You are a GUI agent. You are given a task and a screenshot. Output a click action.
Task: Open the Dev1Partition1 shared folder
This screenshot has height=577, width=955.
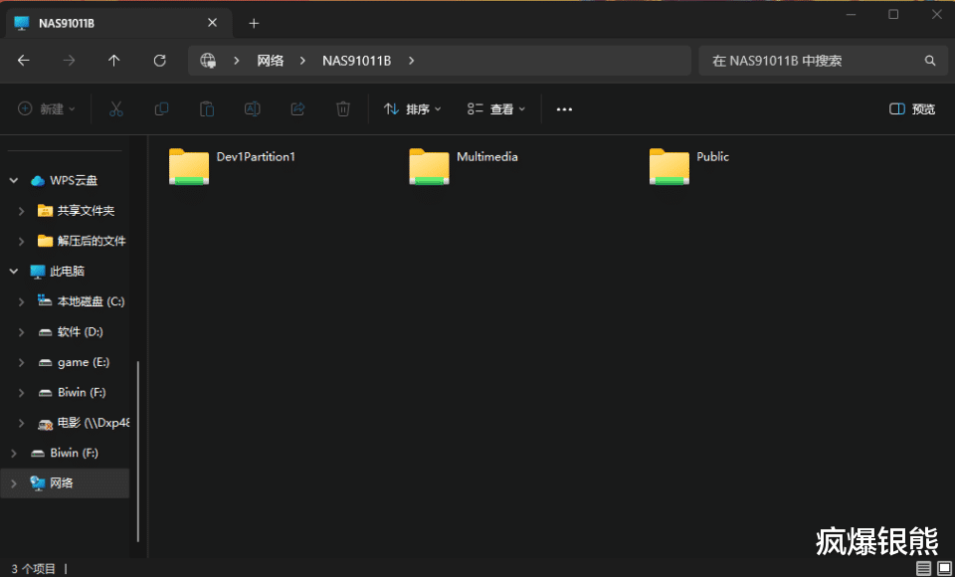[x=189, y=166]
